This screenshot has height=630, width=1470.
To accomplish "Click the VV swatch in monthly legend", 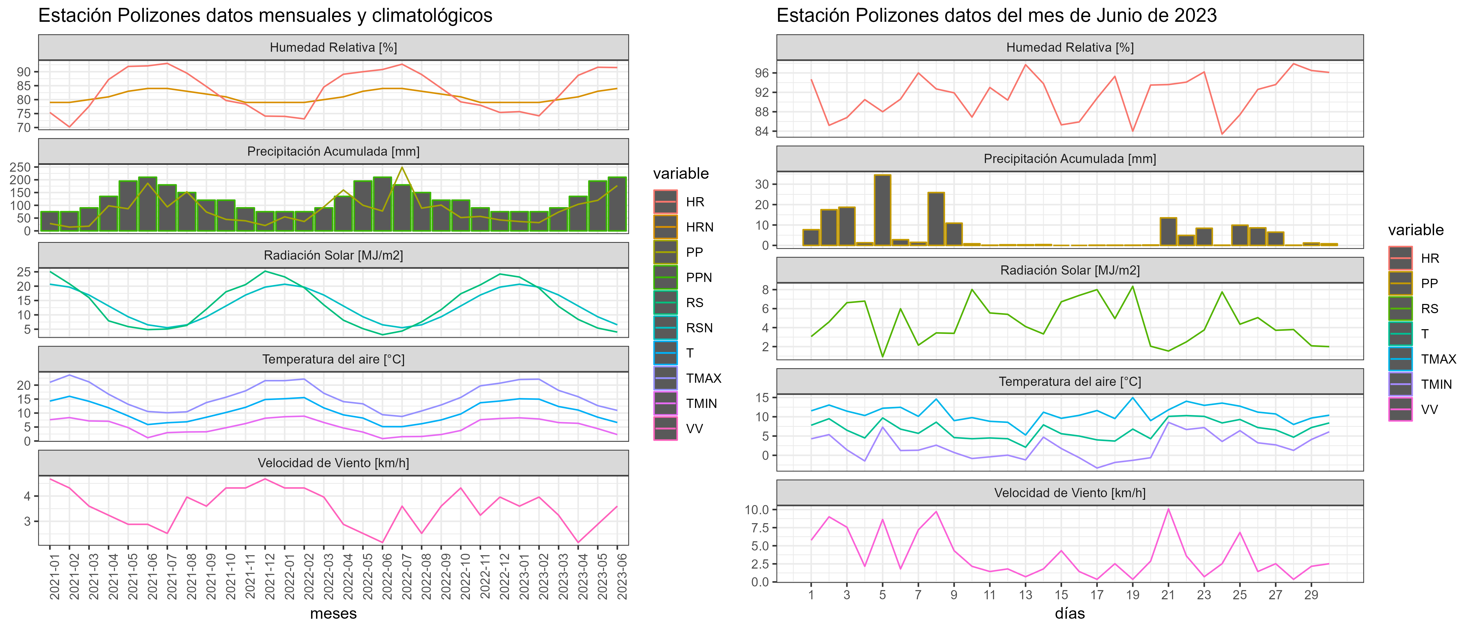I will [665, 429].
